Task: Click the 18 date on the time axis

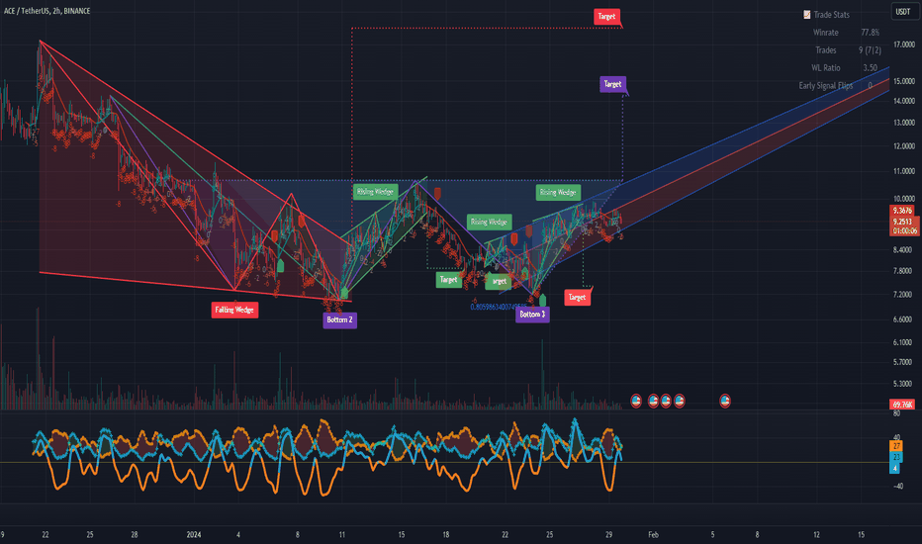Action: click(446, 534)
